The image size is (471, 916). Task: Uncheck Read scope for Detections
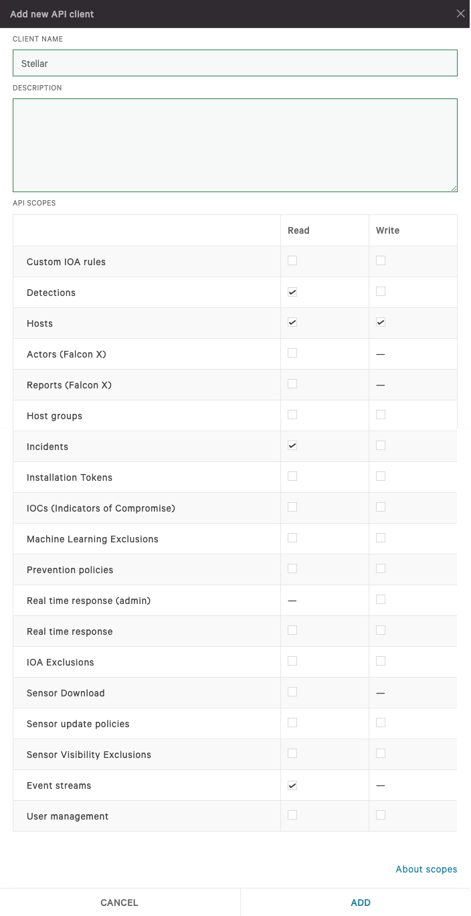coord(292,292)
